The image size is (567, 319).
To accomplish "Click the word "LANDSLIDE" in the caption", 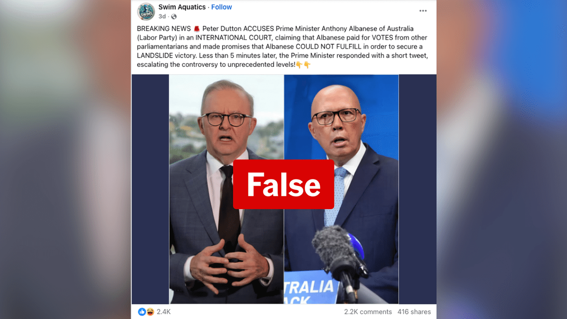I will [x=154, y=56].
